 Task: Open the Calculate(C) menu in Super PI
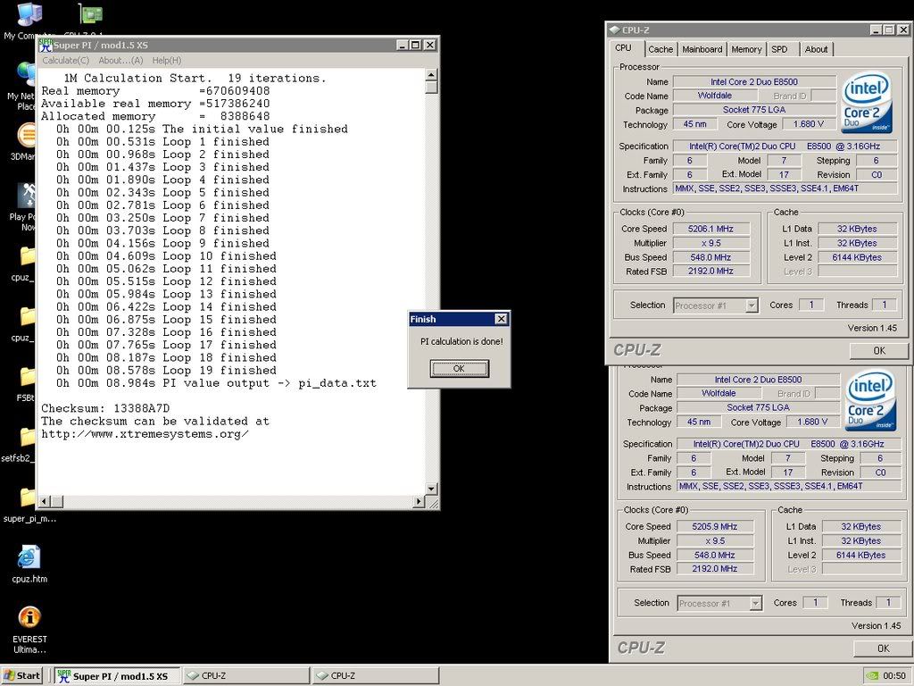pos(65,60)
